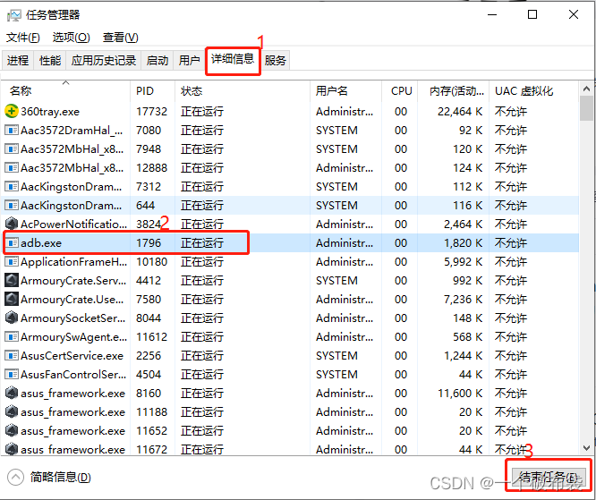Select PID 17732 cell
Image resolution: width=596 pixels, height=500 pixels.
point(151,111)
